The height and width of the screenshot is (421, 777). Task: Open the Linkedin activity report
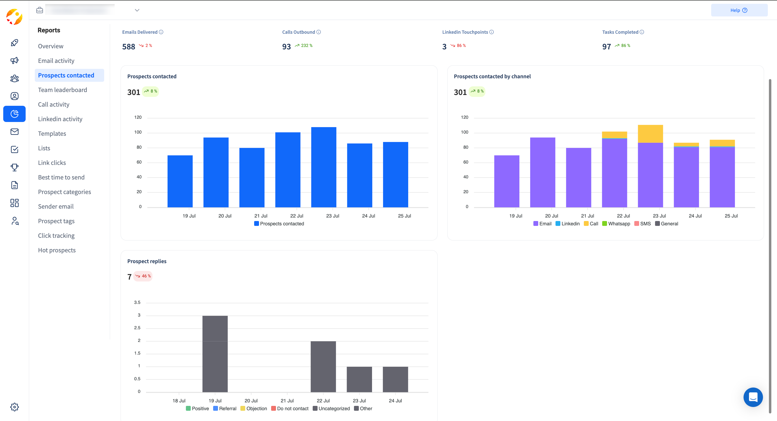tap(60, 119)
